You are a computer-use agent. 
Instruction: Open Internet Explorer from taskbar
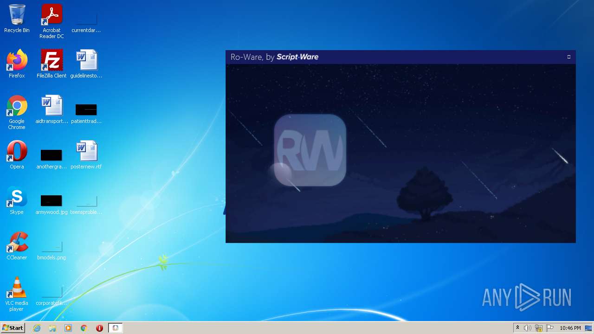37,328
